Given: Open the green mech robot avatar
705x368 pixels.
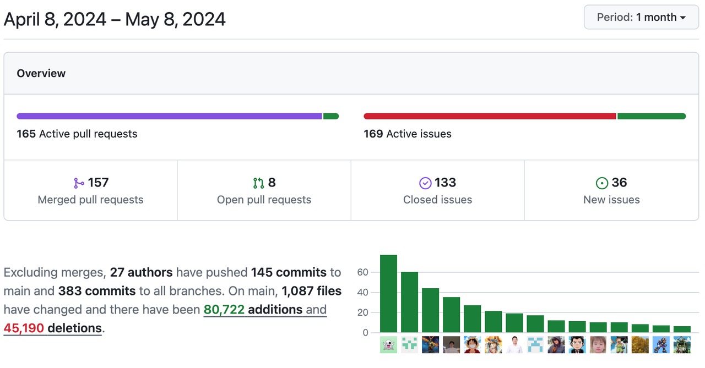Looking at the screenshot, I should [x=681, y=344].
